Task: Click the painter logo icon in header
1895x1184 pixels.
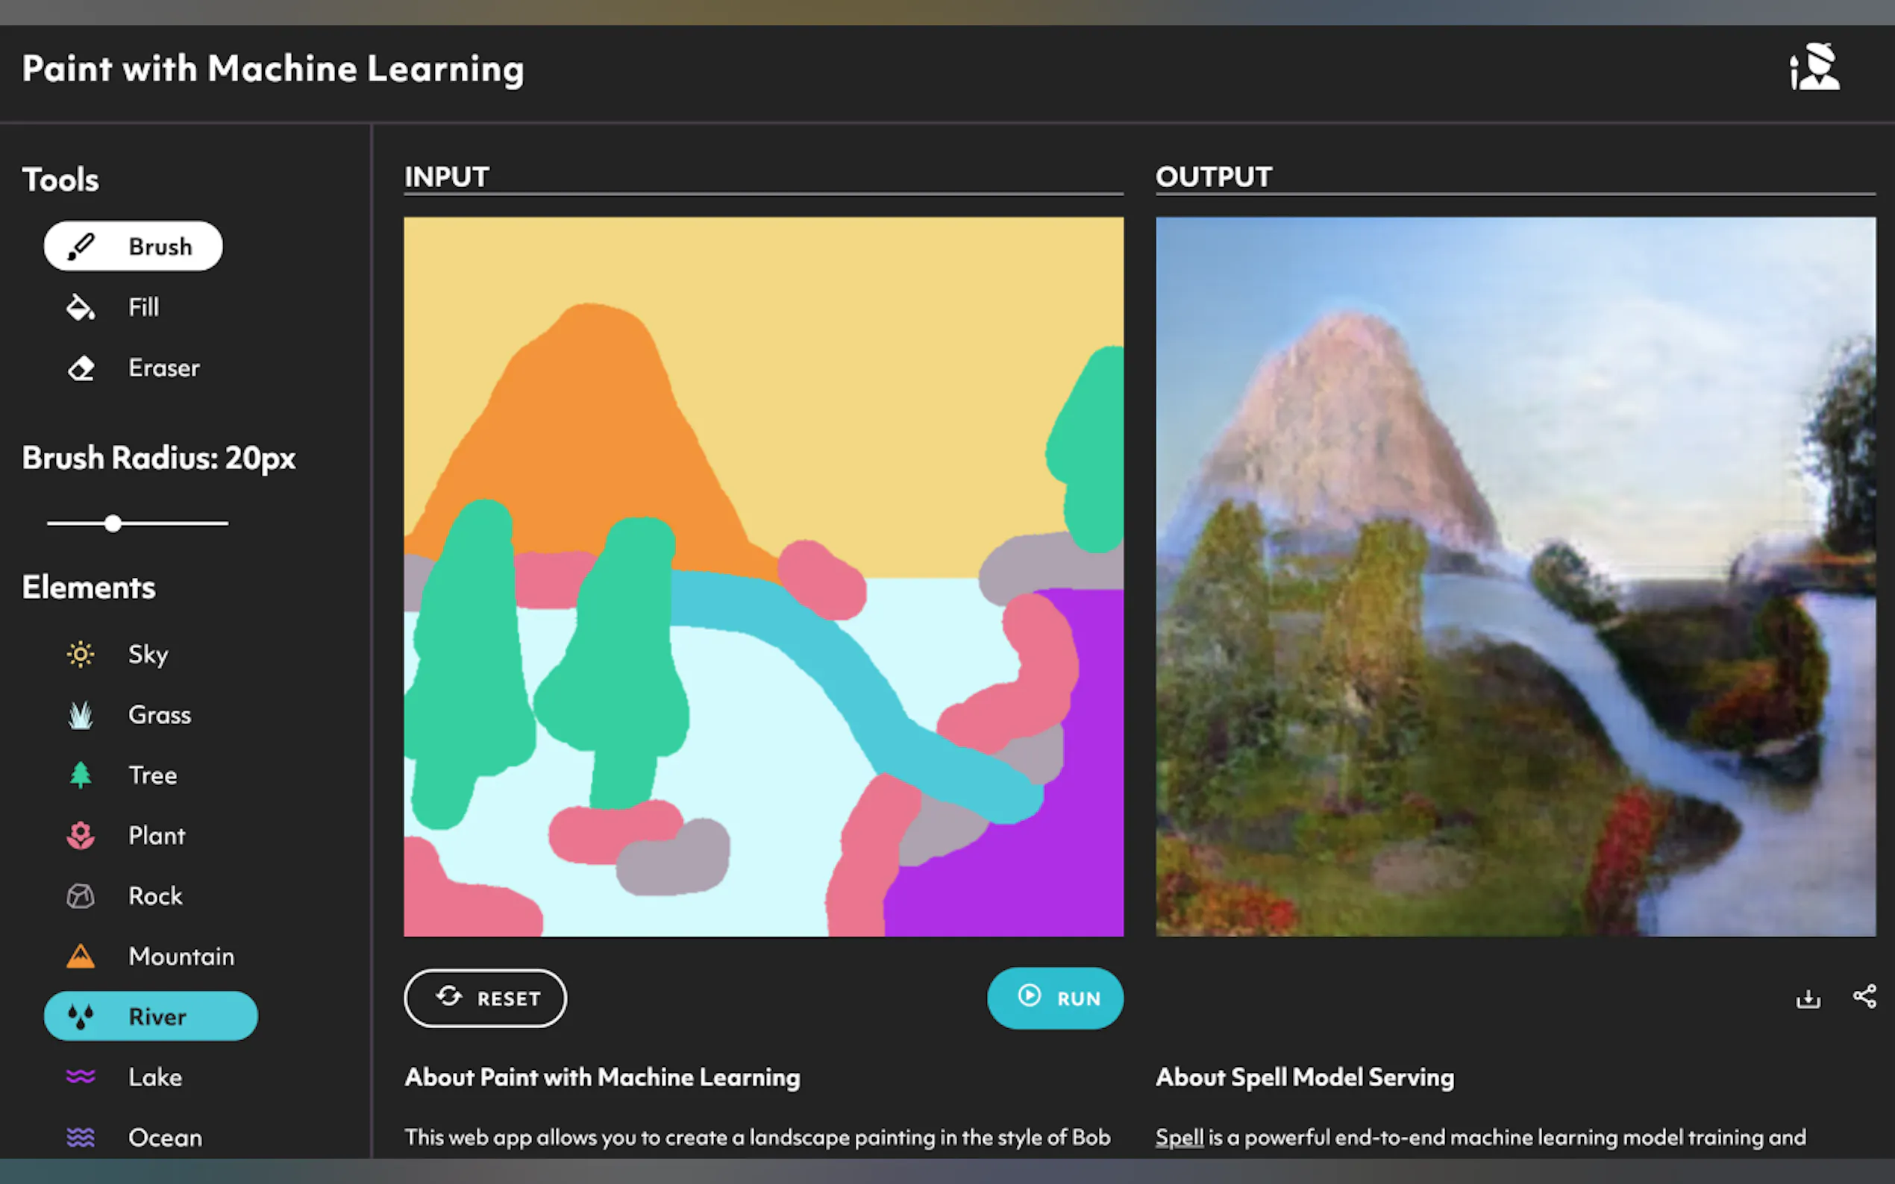Action: (x=1814, y=67)
